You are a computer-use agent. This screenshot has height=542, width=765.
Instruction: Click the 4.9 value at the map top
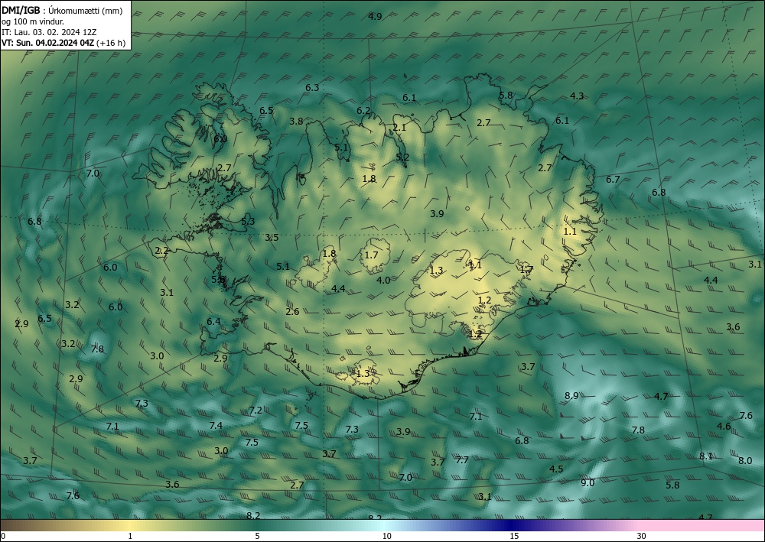tap(375, 17)
